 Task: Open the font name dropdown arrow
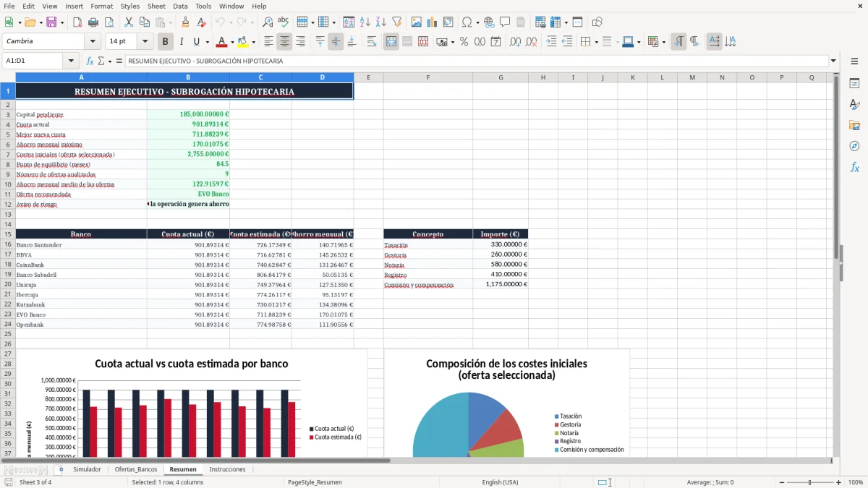point(92,42)
